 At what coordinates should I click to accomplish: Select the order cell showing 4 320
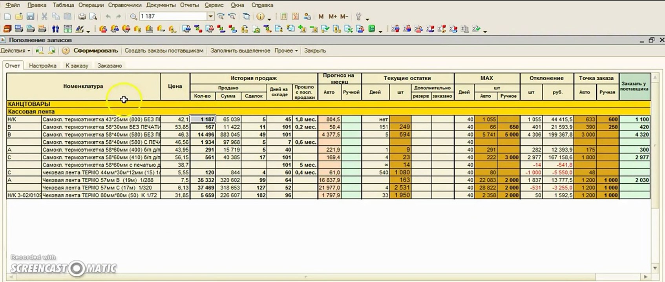click(x=634, y=135)
